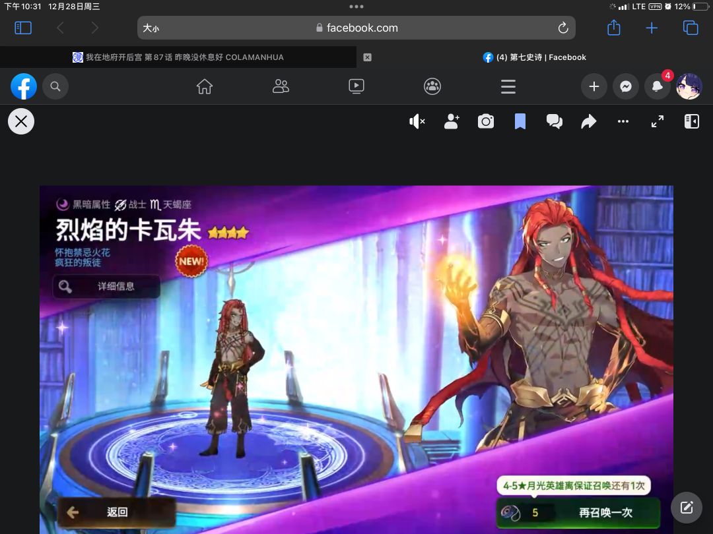Open Facebook Watch videos
Image resolution: width=713 pixels, height=534 pixels.
pos(356,86)
